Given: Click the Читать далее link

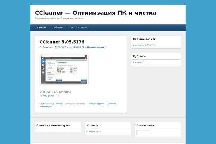Looking at the screenshot, I should (x=49, y=96).
